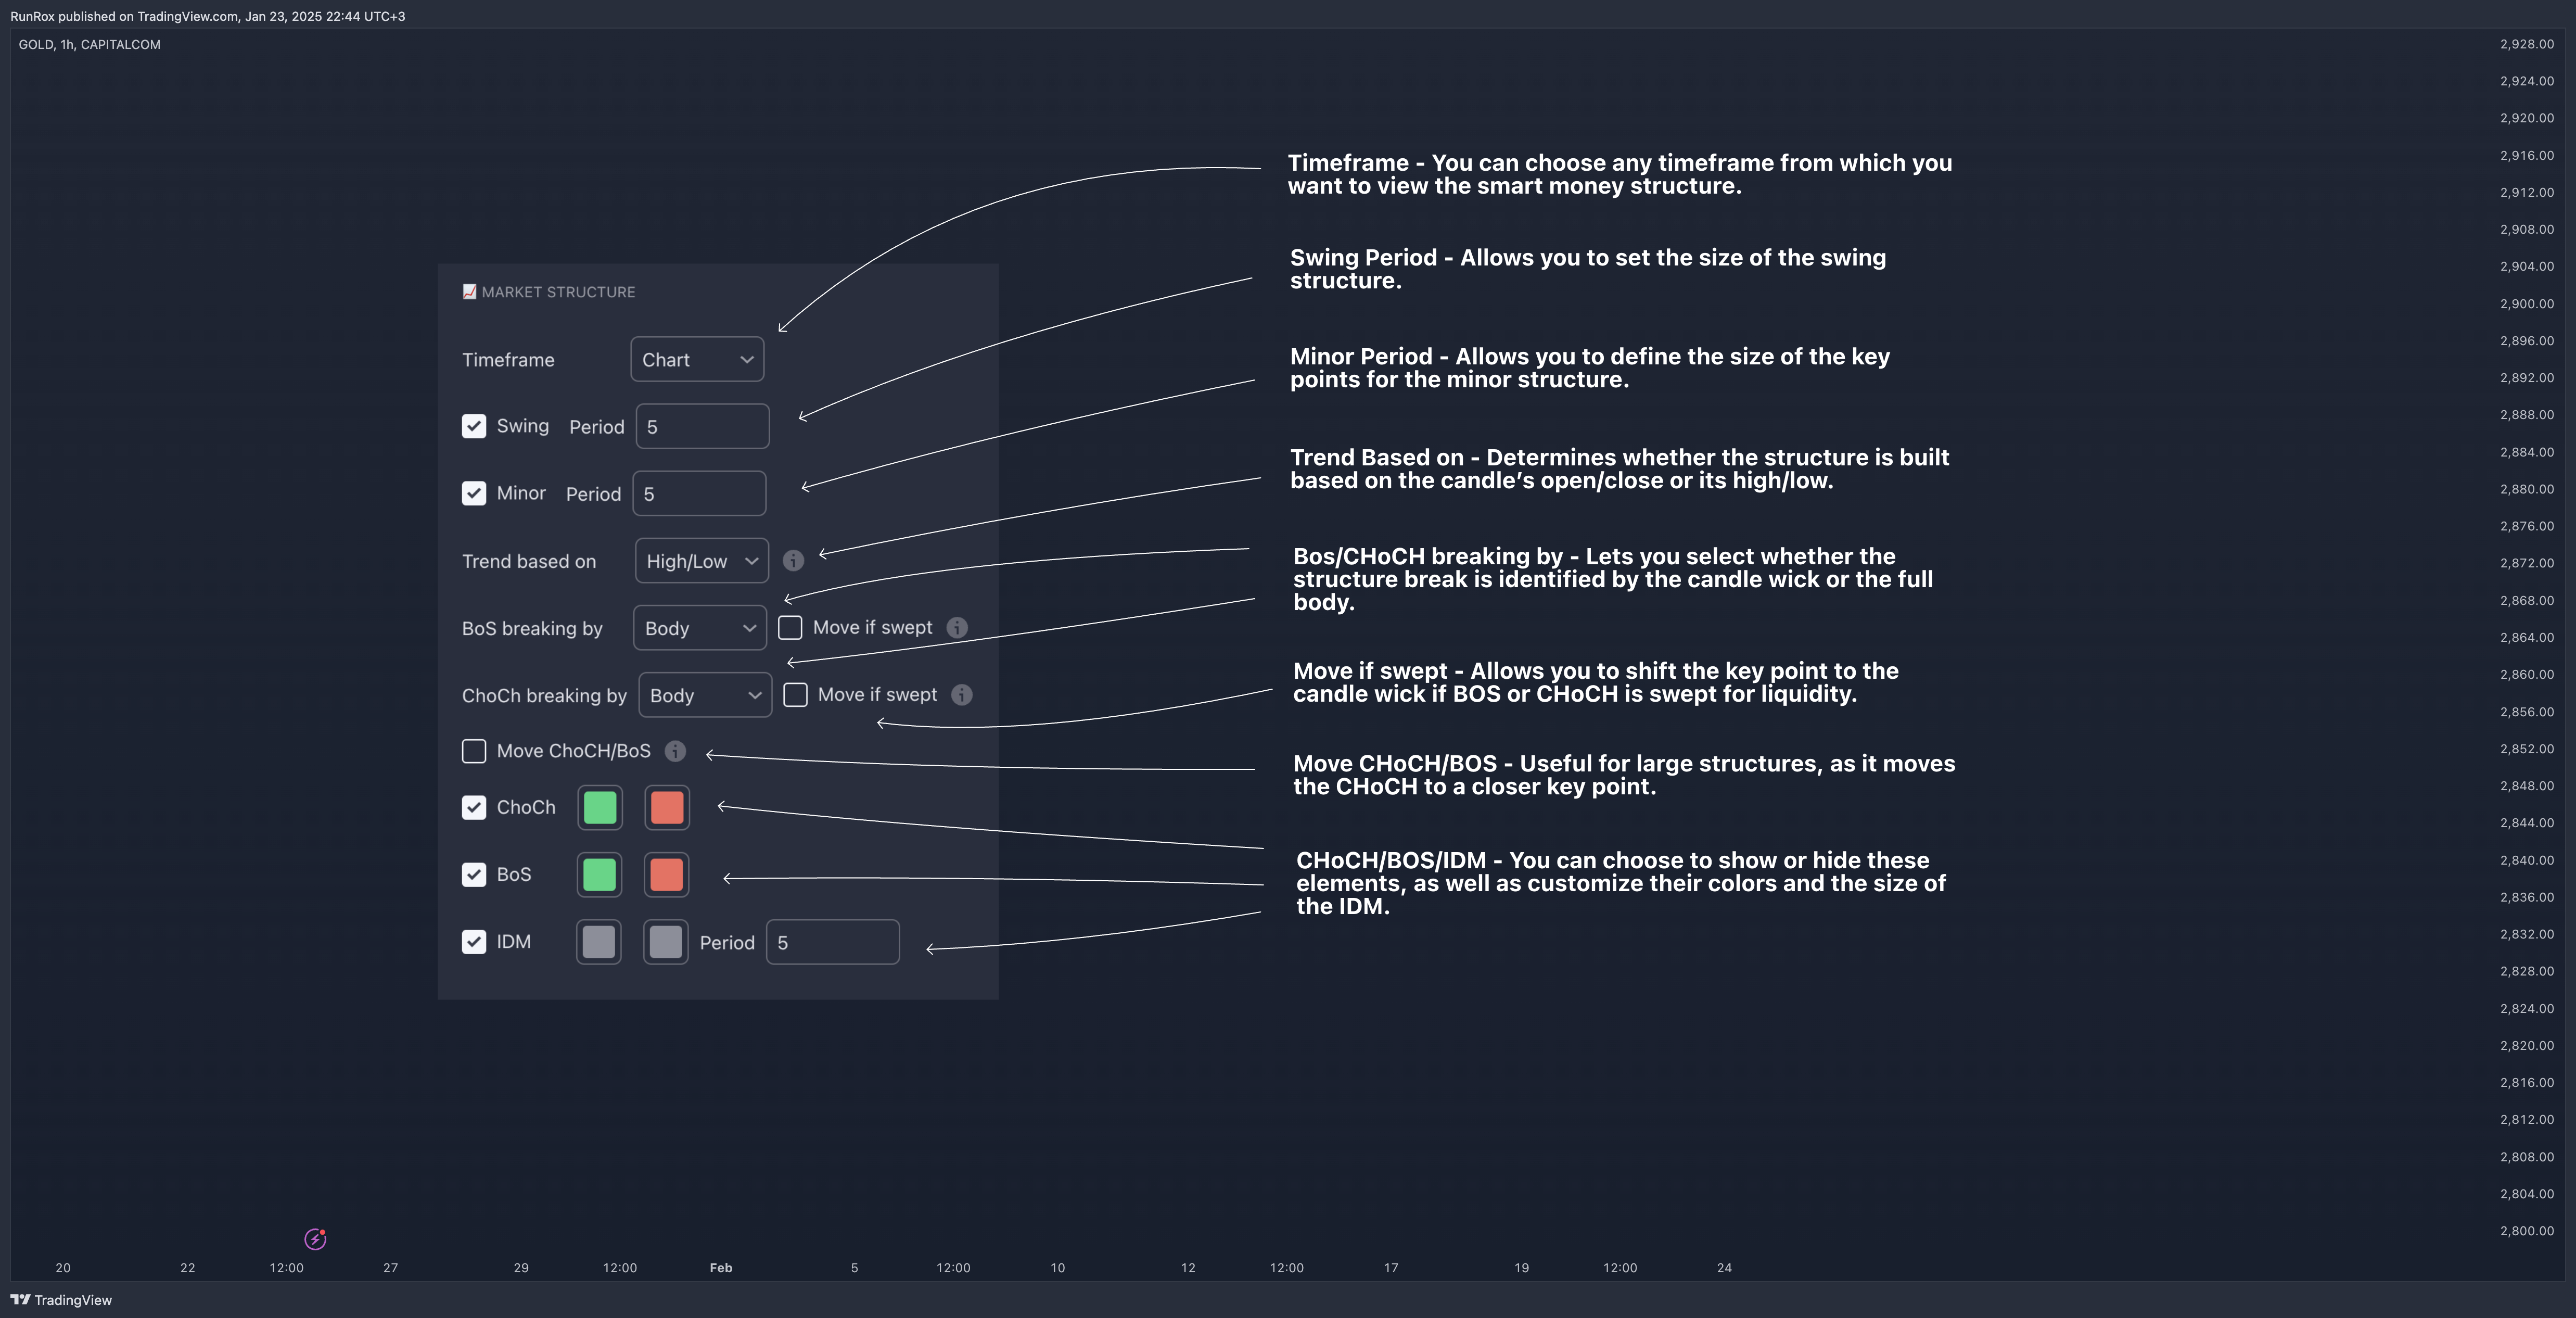Click the IDM Period input field
The width and height of the screenshot is (2576, 1318).
tap(832, 942)
